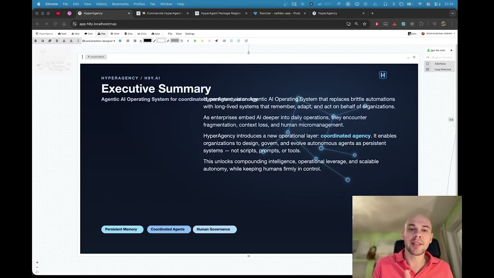Pick the white fill color swatch

point(161,41)
